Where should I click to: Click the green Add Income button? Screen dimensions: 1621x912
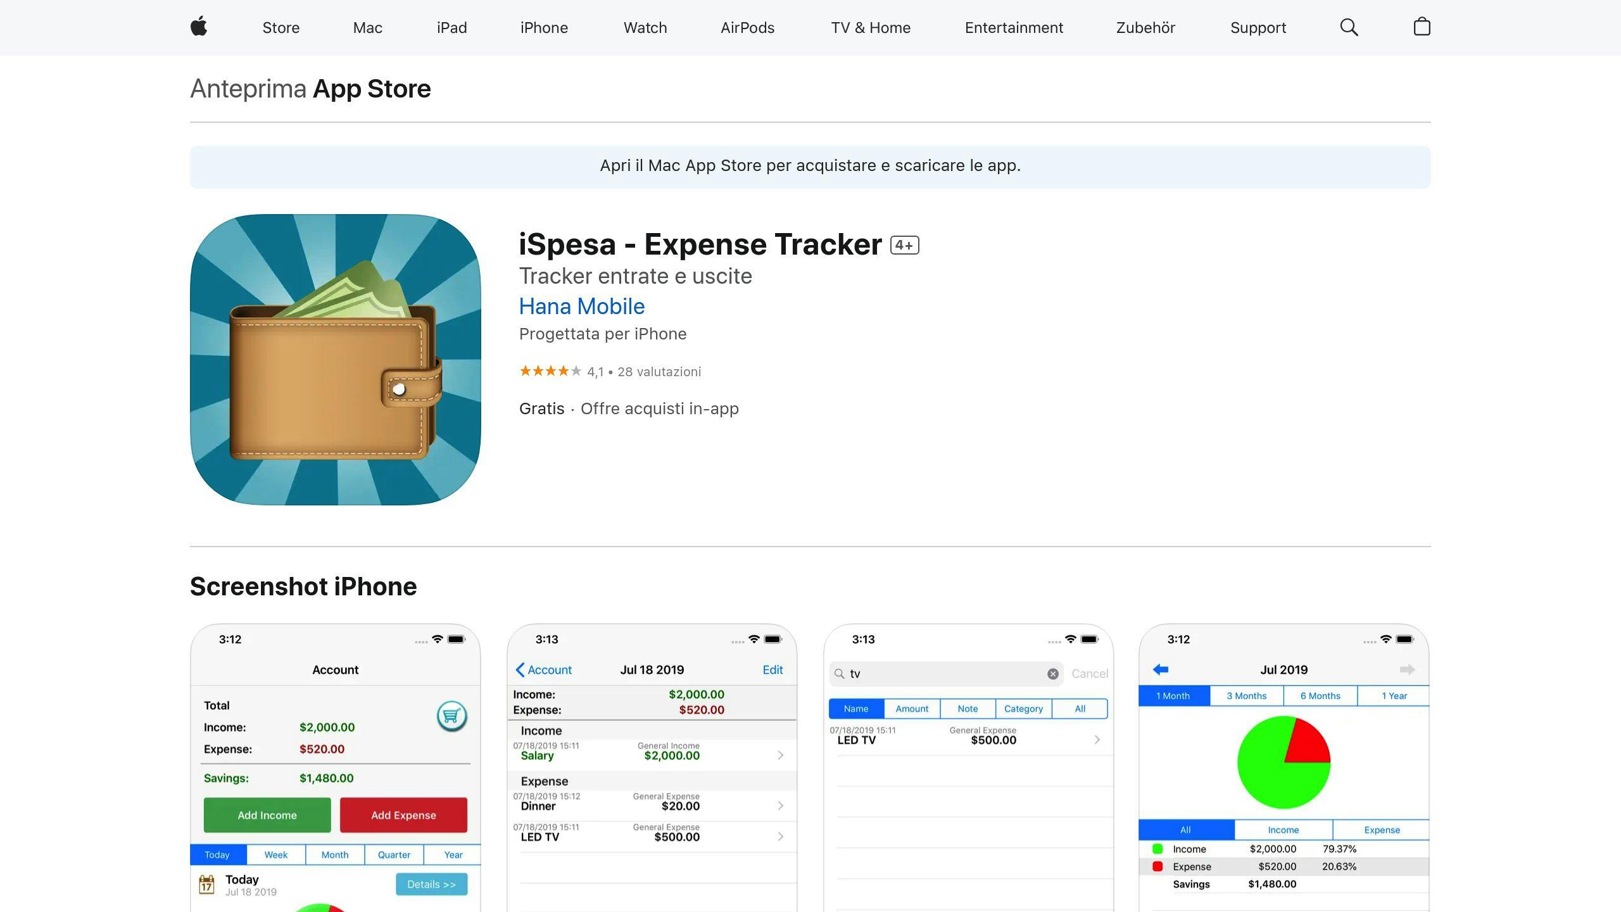coord(267,815)
